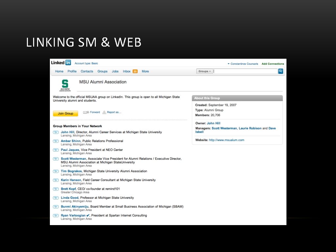Open Scott Westerman's name in member list
Image resolution: width=336 pixels, height=252 pixels.
pyautogui.click(x=73, y=159)
